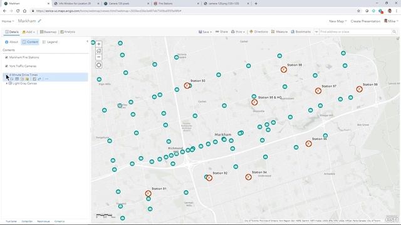The image size is (401, 225).
Task: Click the search magnifier icon
Action: (394, 32)
